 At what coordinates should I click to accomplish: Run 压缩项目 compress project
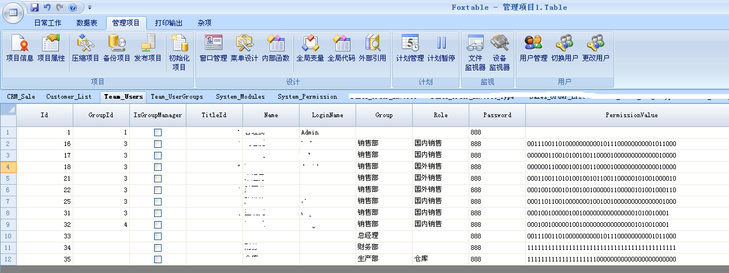point(85,48)
